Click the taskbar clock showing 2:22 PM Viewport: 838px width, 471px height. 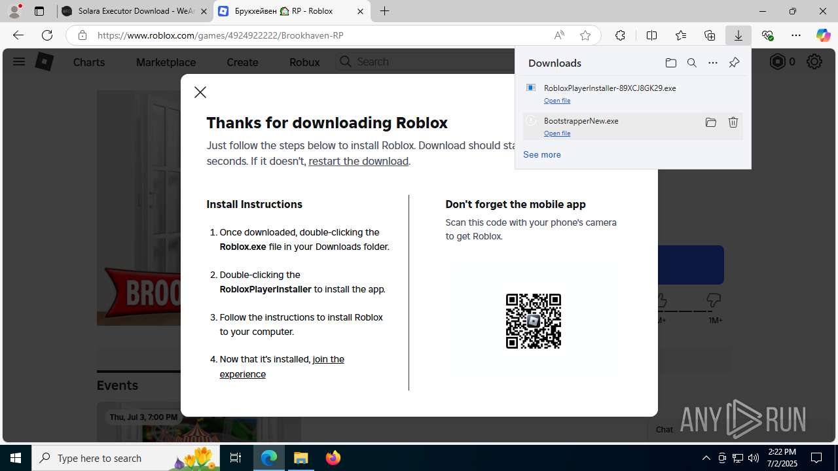click(782, 458)
